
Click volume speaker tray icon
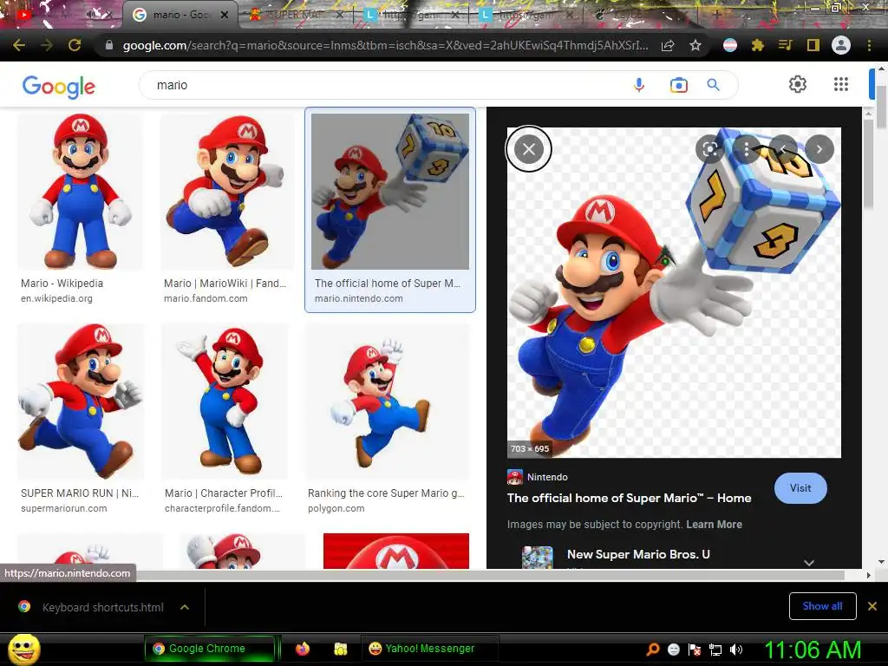point(736,650)
